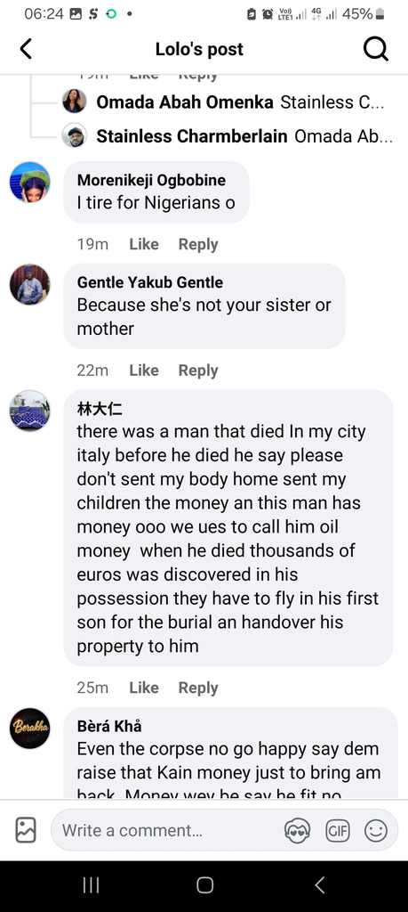This screenshot has width=408, height=912.
Task: Like Gentle Yakub Gentle's comment
Action: pyautogui.click(x=144, y=370)
